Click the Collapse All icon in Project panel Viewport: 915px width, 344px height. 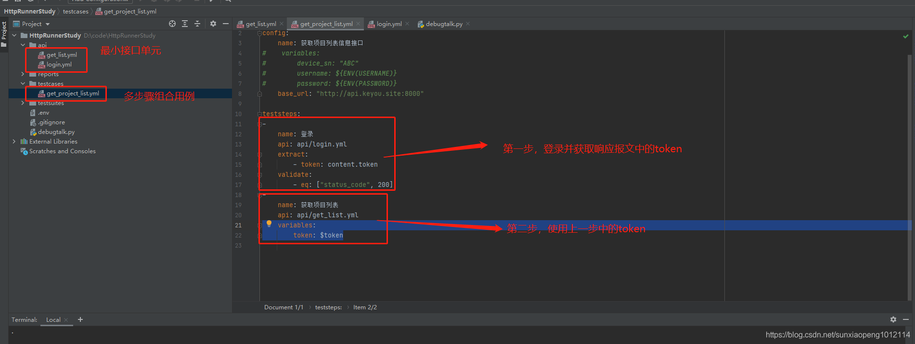tap(197, 24)
